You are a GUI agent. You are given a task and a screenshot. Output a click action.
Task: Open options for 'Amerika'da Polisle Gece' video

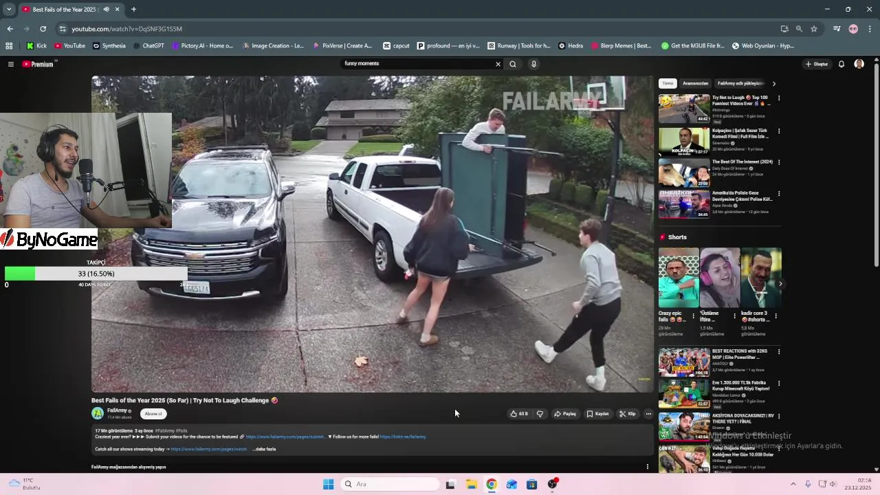click(779, 194)
